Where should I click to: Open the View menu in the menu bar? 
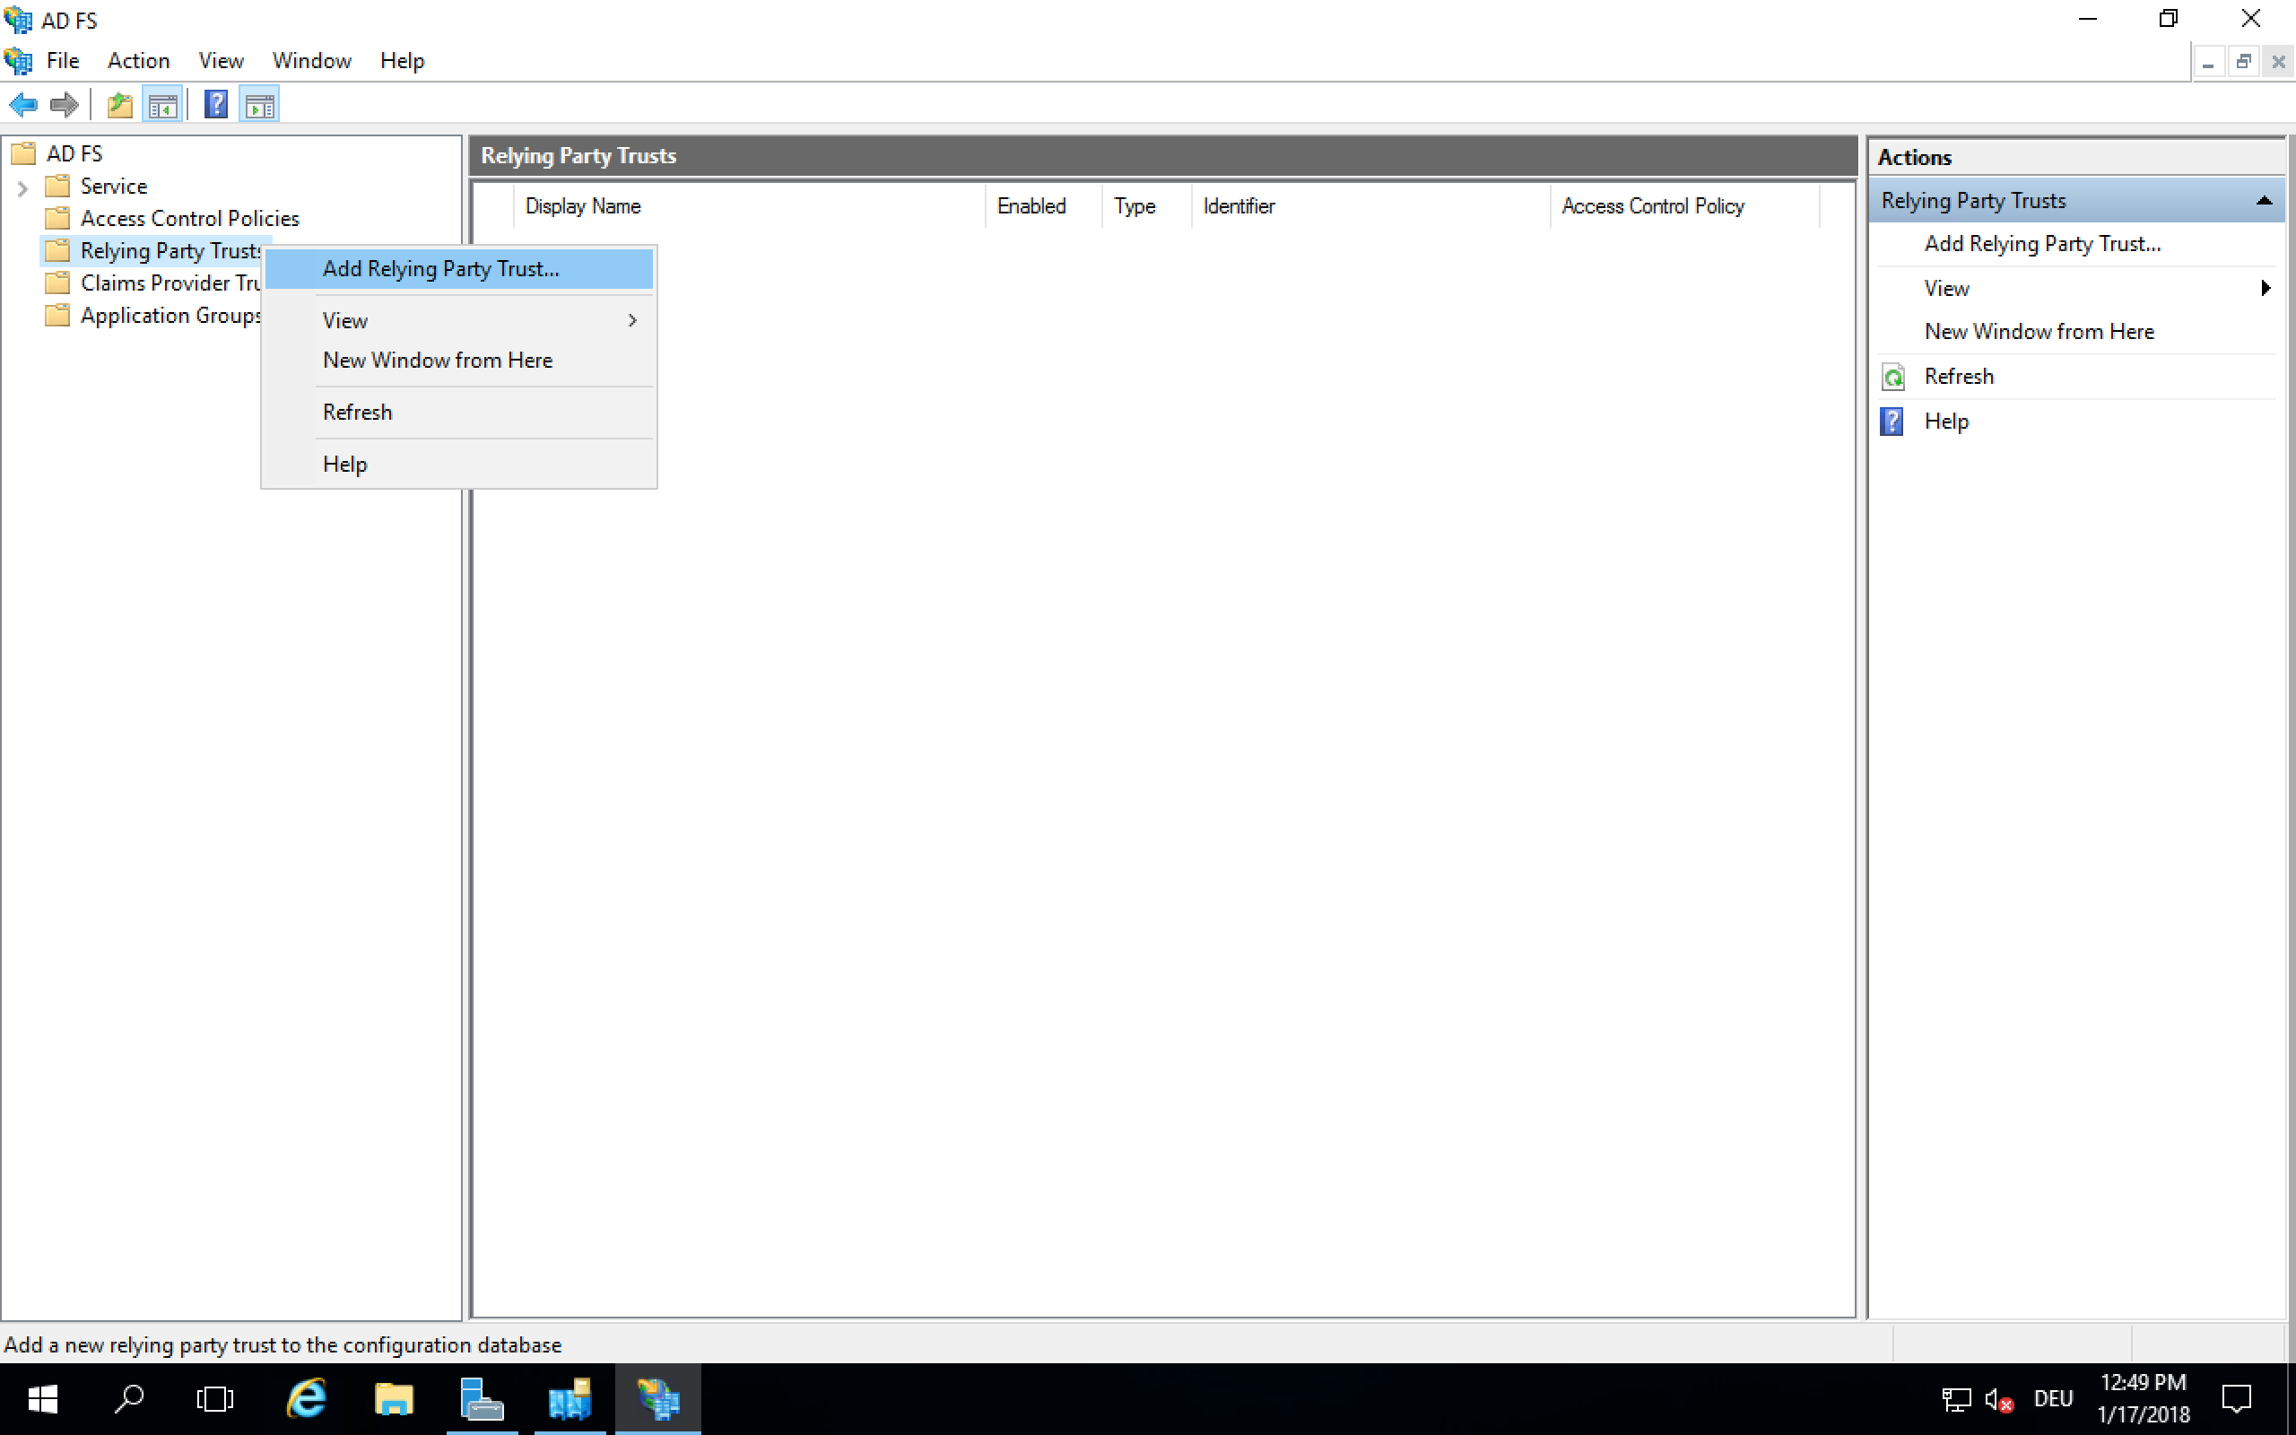point(221,61)
